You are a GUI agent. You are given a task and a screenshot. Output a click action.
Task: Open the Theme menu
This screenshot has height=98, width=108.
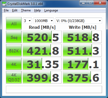tap(26, 10)
